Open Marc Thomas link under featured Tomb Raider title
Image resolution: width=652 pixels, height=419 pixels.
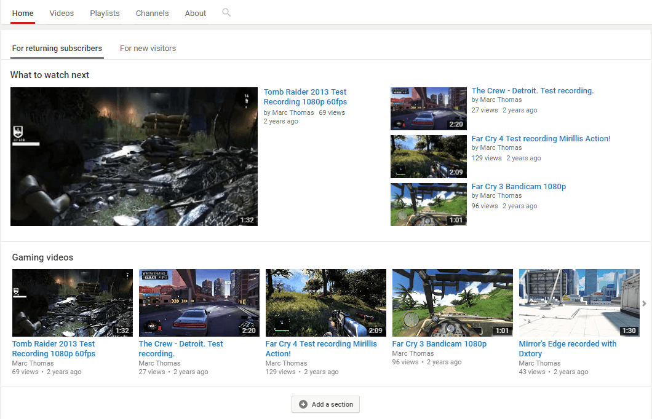(293, 112)
